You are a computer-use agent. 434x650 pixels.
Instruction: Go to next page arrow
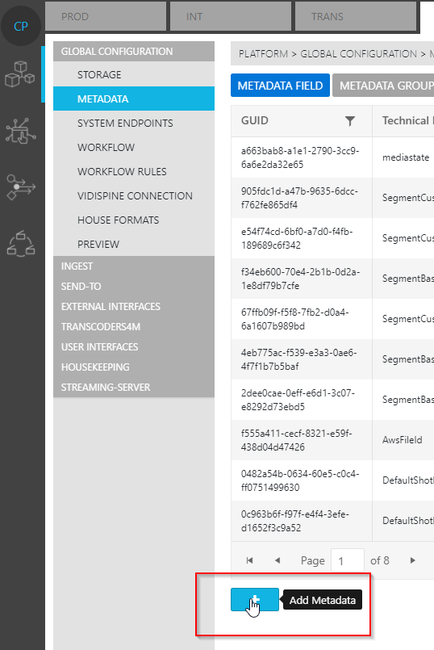[412, 560]
